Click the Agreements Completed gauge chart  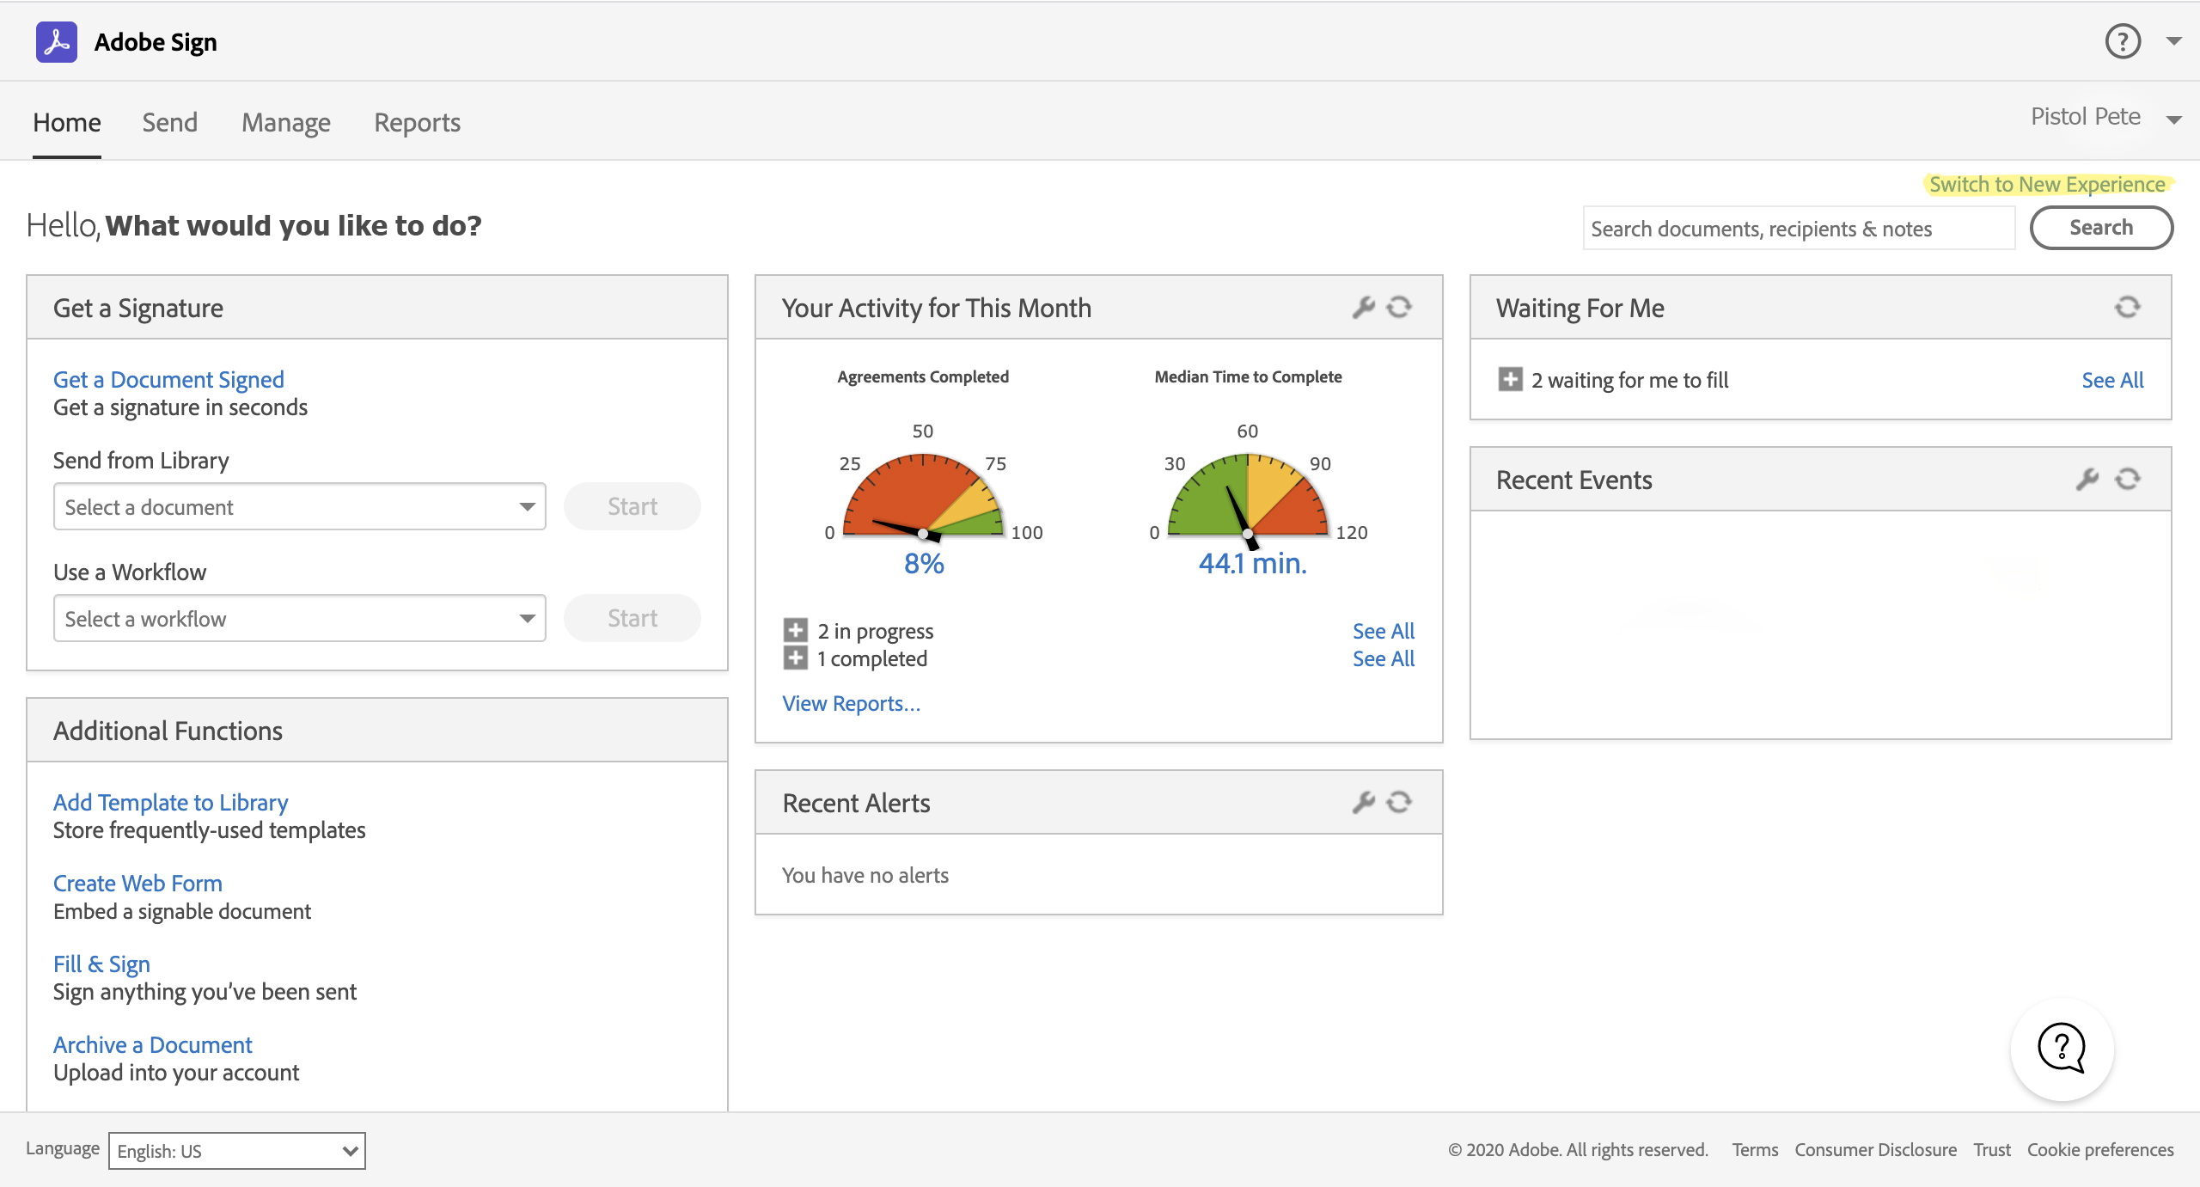[x=923, y=496]
